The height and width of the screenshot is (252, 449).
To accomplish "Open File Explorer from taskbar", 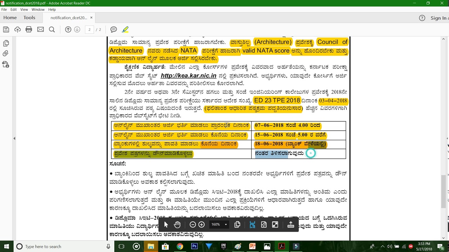I will pos(150,246).
